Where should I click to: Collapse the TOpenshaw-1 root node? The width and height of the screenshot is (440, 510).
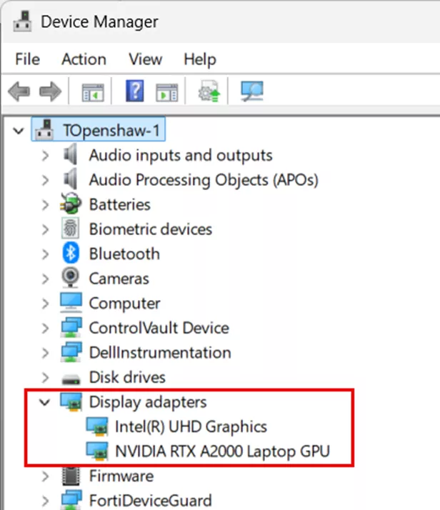[x=19, y=131]
